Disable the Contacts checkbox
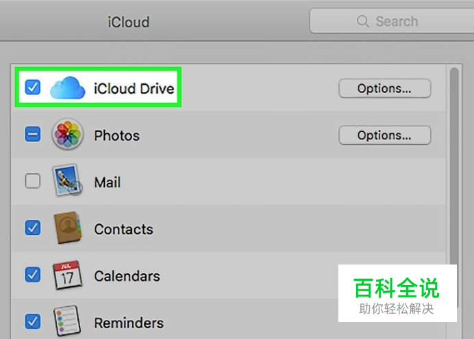This screenshot has height=339, width=474. [x=32, y=228]
